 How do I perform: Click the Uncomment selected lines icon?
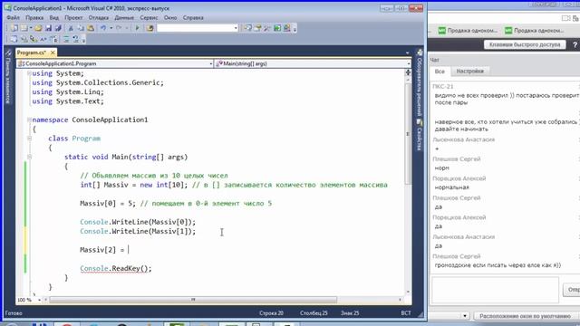(x=76, y=39)
